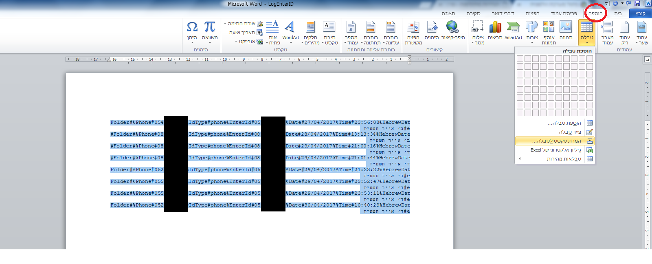Viewport: 652px width, 264px height.
Task: Click the top-right cell of table grid
Action: 589,59
